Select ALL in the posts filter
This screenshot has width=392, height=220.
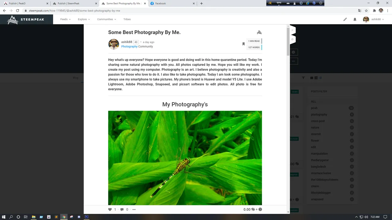tap(313, 101)
